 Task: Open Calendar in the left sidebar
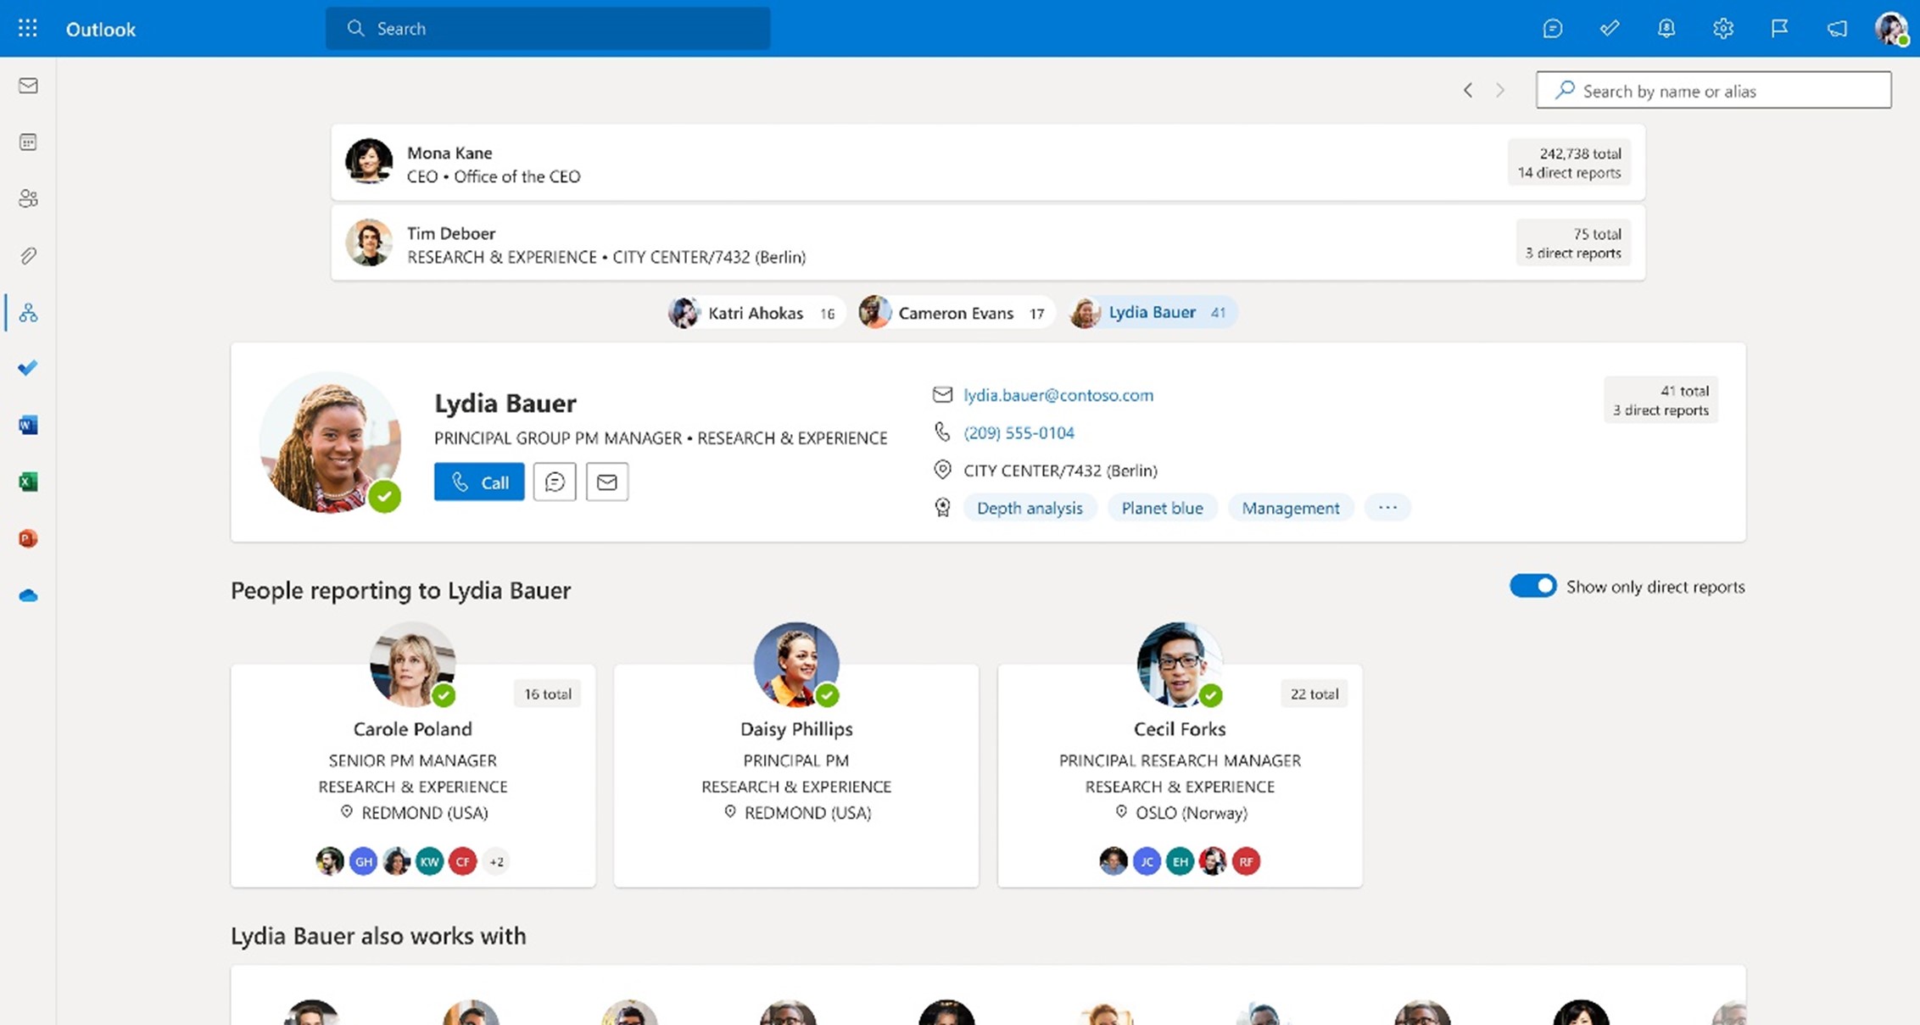pyautogui.click(x=28, y=142)
